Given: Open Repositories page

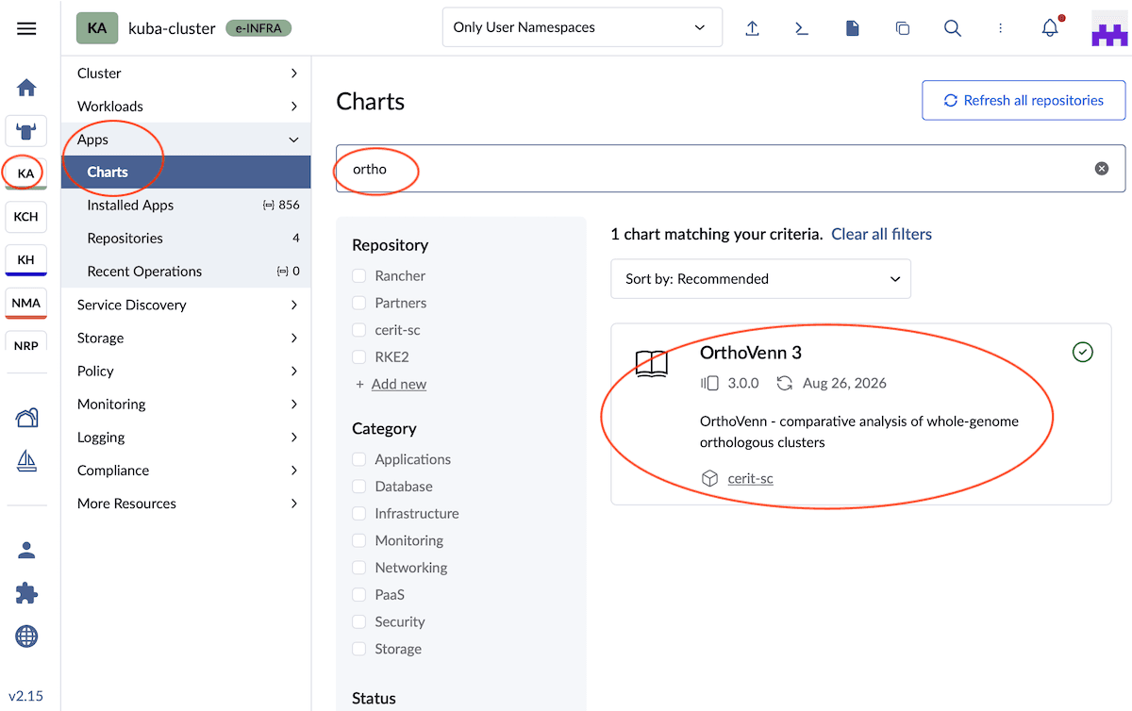Looking at the screenshot, I should coord(186,238).
